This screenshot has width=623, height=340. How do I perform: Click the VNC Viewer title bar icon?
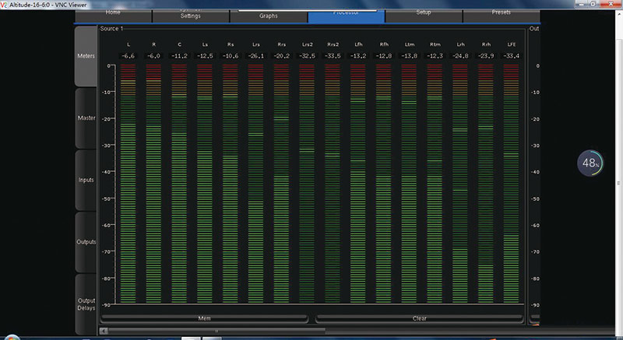(4, 5)
